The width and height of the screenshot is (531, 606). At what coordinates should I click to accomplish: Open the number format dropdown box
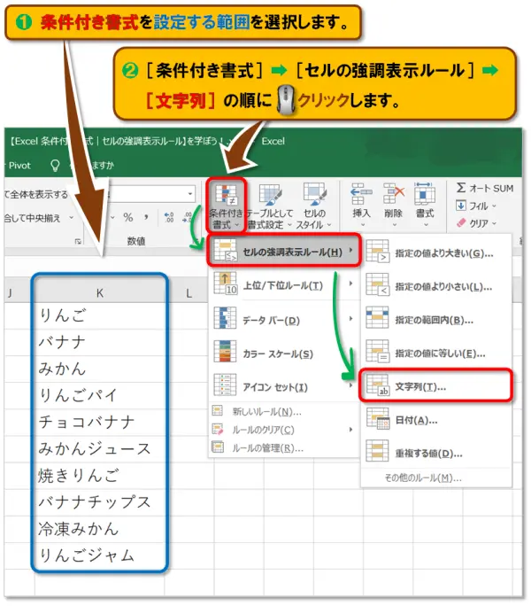click(190, 194)
